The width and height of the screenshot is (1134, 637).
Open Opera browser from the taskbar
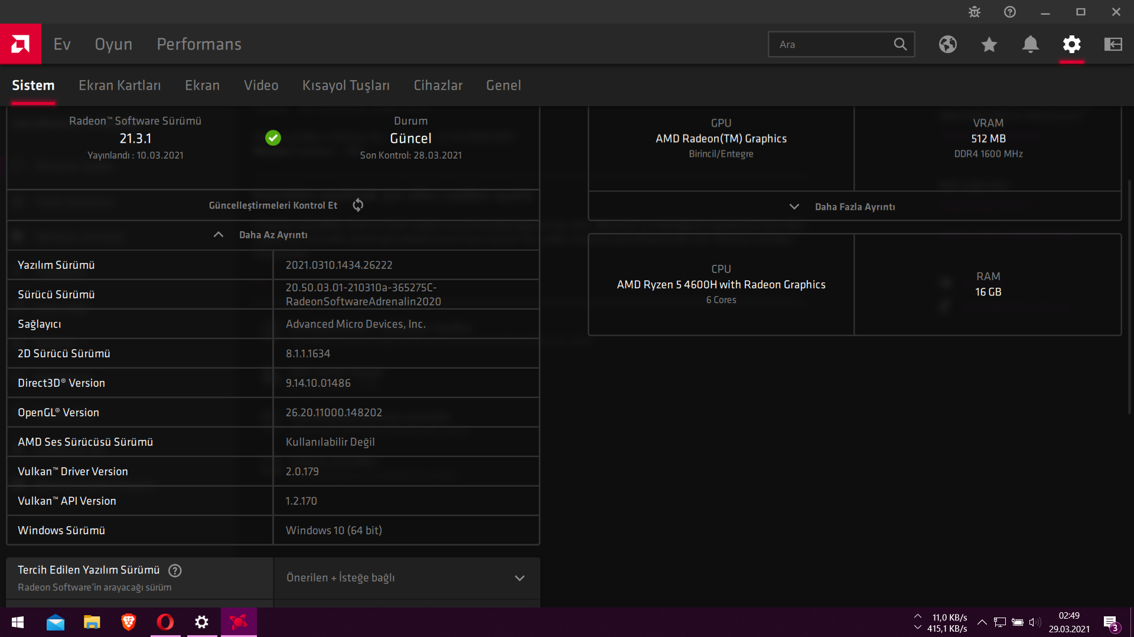click(x=165, y=622)
